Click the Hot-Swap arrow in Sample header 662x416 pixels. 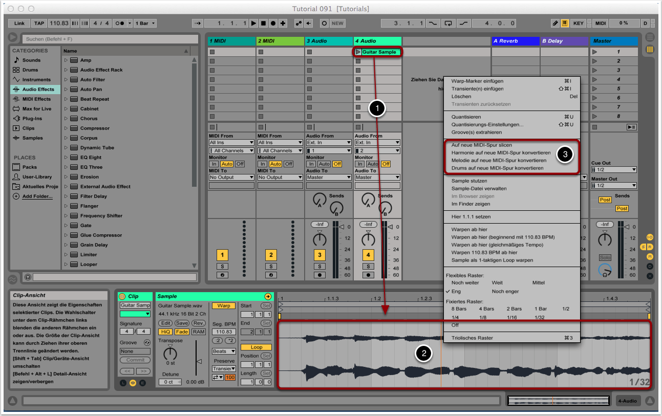268,296
